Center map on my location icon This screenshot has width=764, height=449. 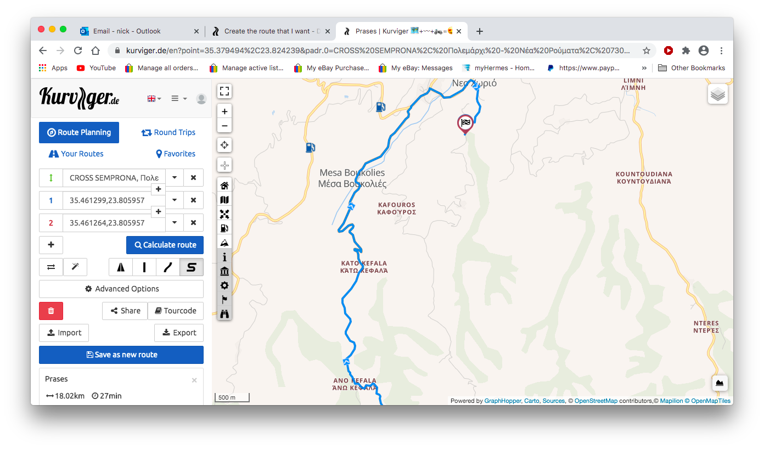(224, 145)
